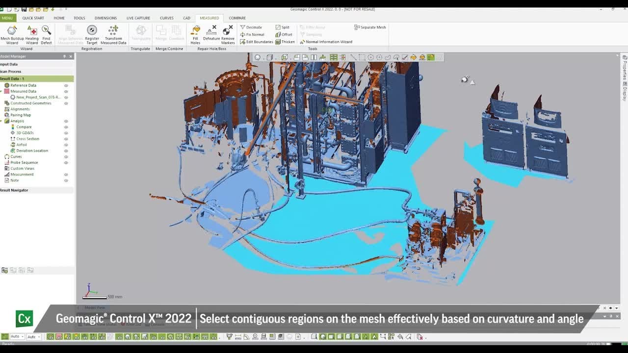Click Transform Measured Data icon
Viewport: 628px width, 353px height.
click(x=113, y=35)
